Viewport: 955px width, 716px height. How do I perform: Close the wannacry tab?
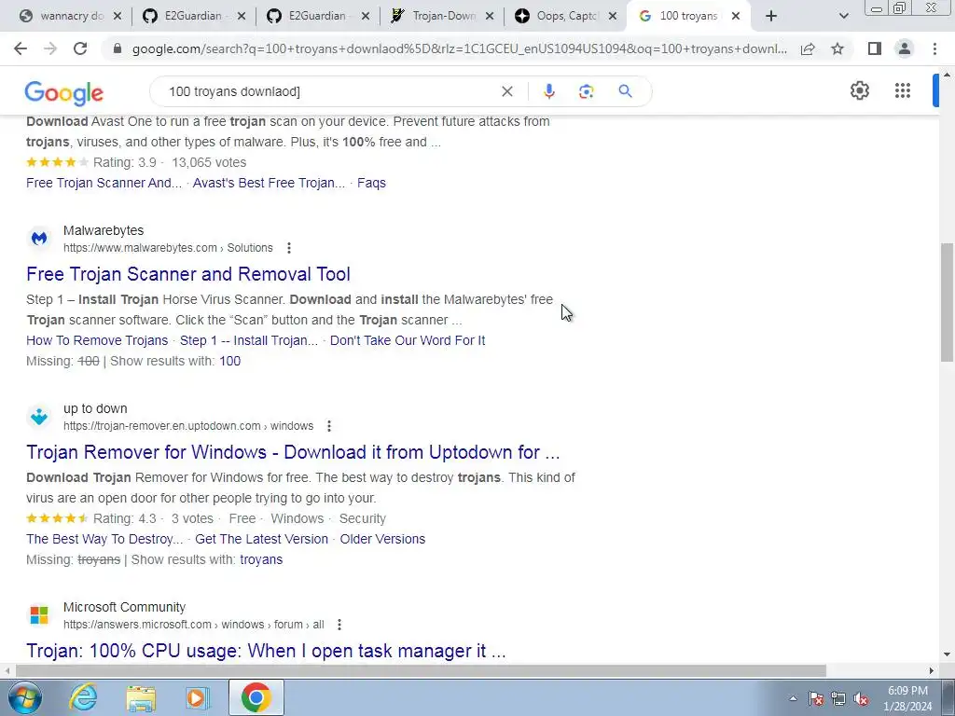click(x=118, y=16)
